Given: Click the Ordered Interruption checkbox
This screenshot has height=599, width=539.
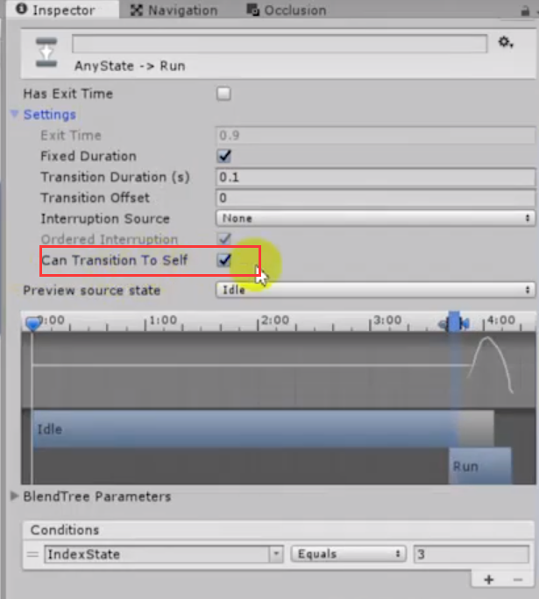Looking at the screenshot, I should point(223,239).
